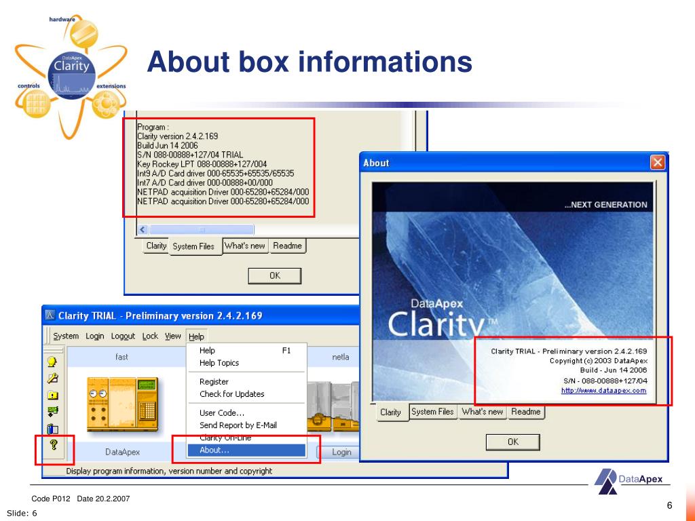Click the green circuit card download icon

pyautogui.click(x=52, y=412)
